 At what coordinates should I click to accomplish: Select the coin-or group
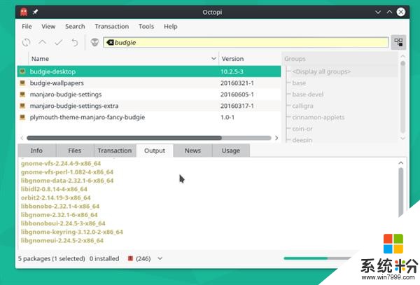(x=302, y=129)
